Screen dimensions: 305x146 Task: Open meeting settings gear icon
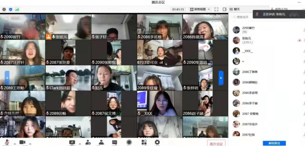pos(157,142)
